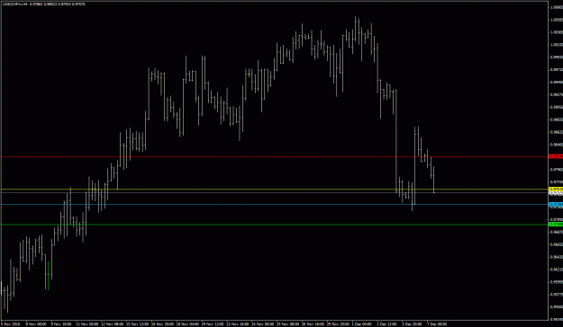Click the red price label on the scale
563x327 pixels.
pyautogui.click(x=556, y=156)
